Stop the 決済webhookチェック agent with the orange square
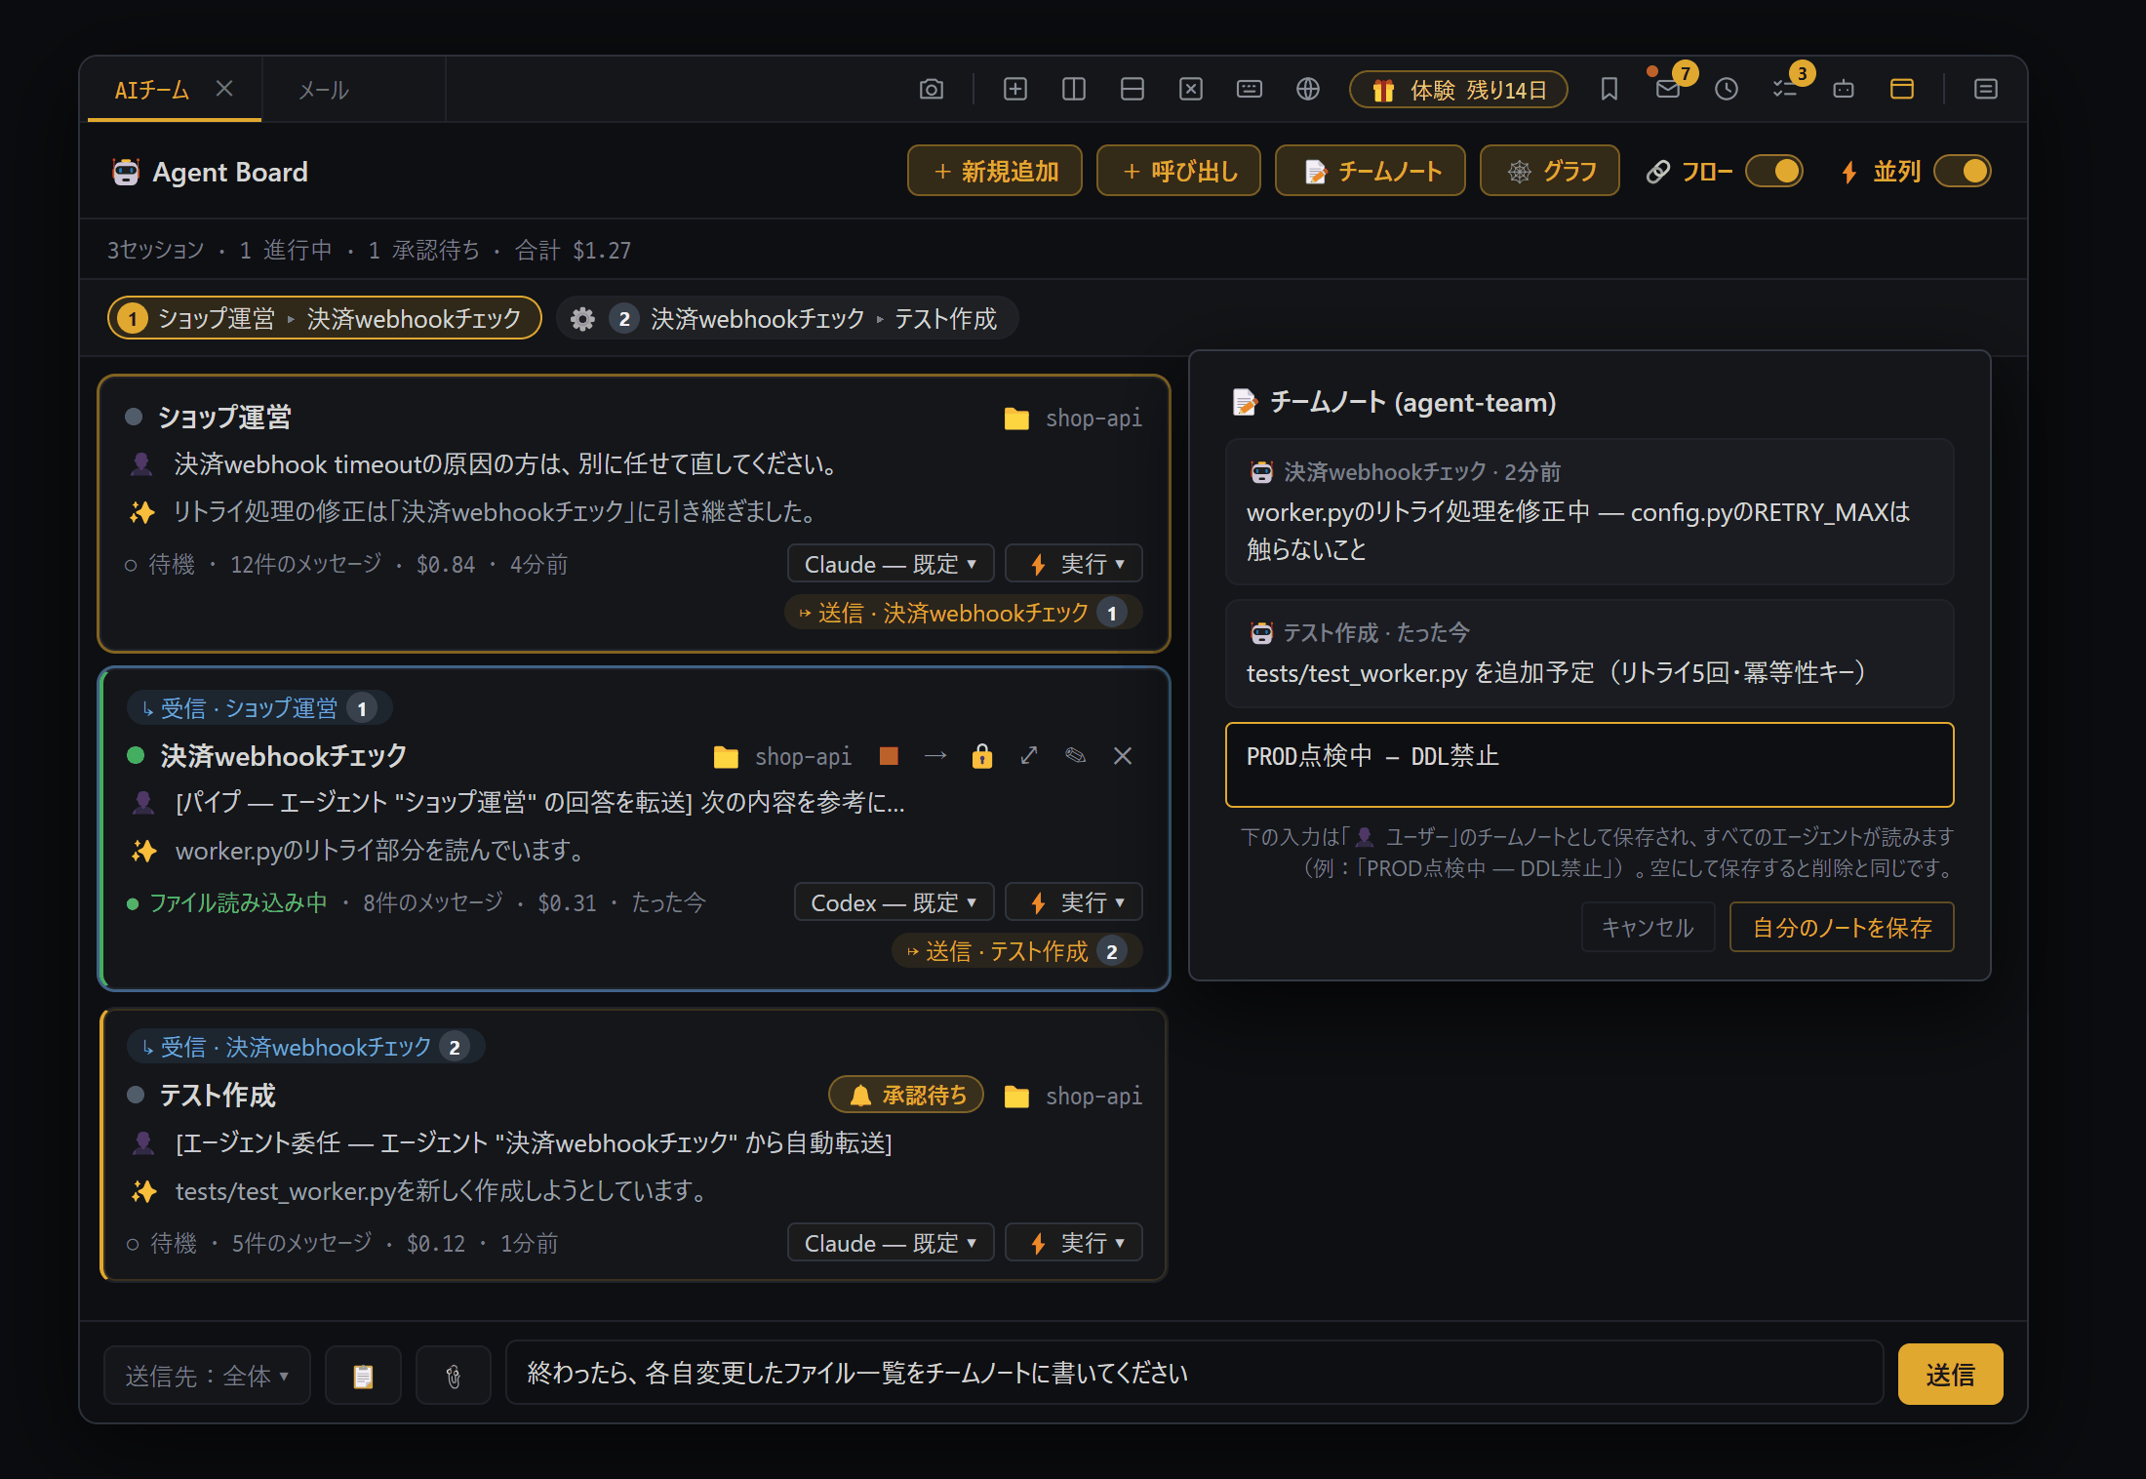The image size is (2146, 1479). pyautogui.click(x=889, y=756)
